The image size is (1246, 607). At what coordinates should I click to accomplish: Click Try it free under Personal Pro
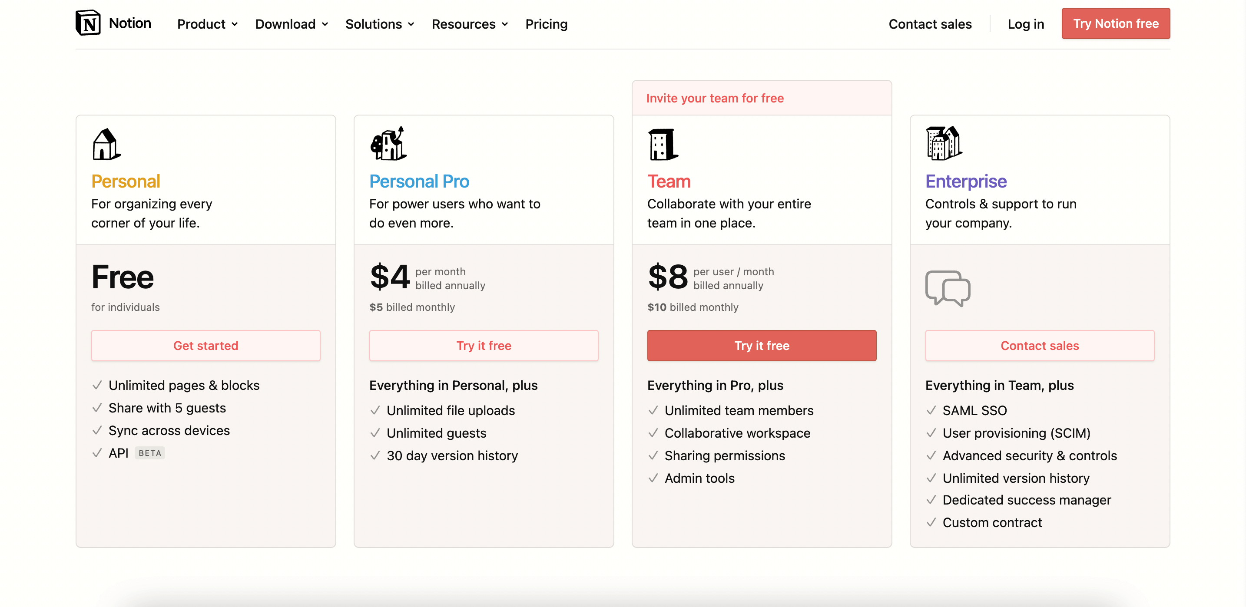pos(483,346)
